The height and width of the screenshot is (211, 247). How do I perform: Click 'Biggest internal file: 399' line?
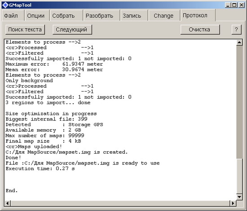click(x=46, y=119)
